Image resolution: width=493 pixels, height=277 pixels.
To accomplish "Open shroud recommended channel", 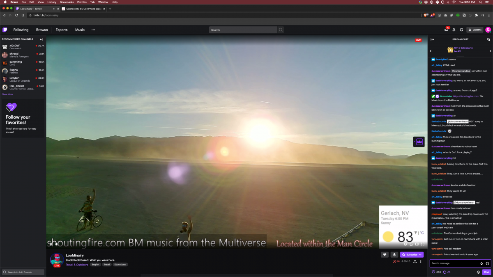I will 23,55.
